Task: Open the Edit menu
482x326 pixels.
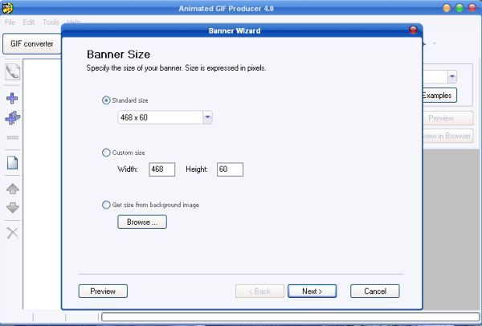Action: click(x=29, y=22)
